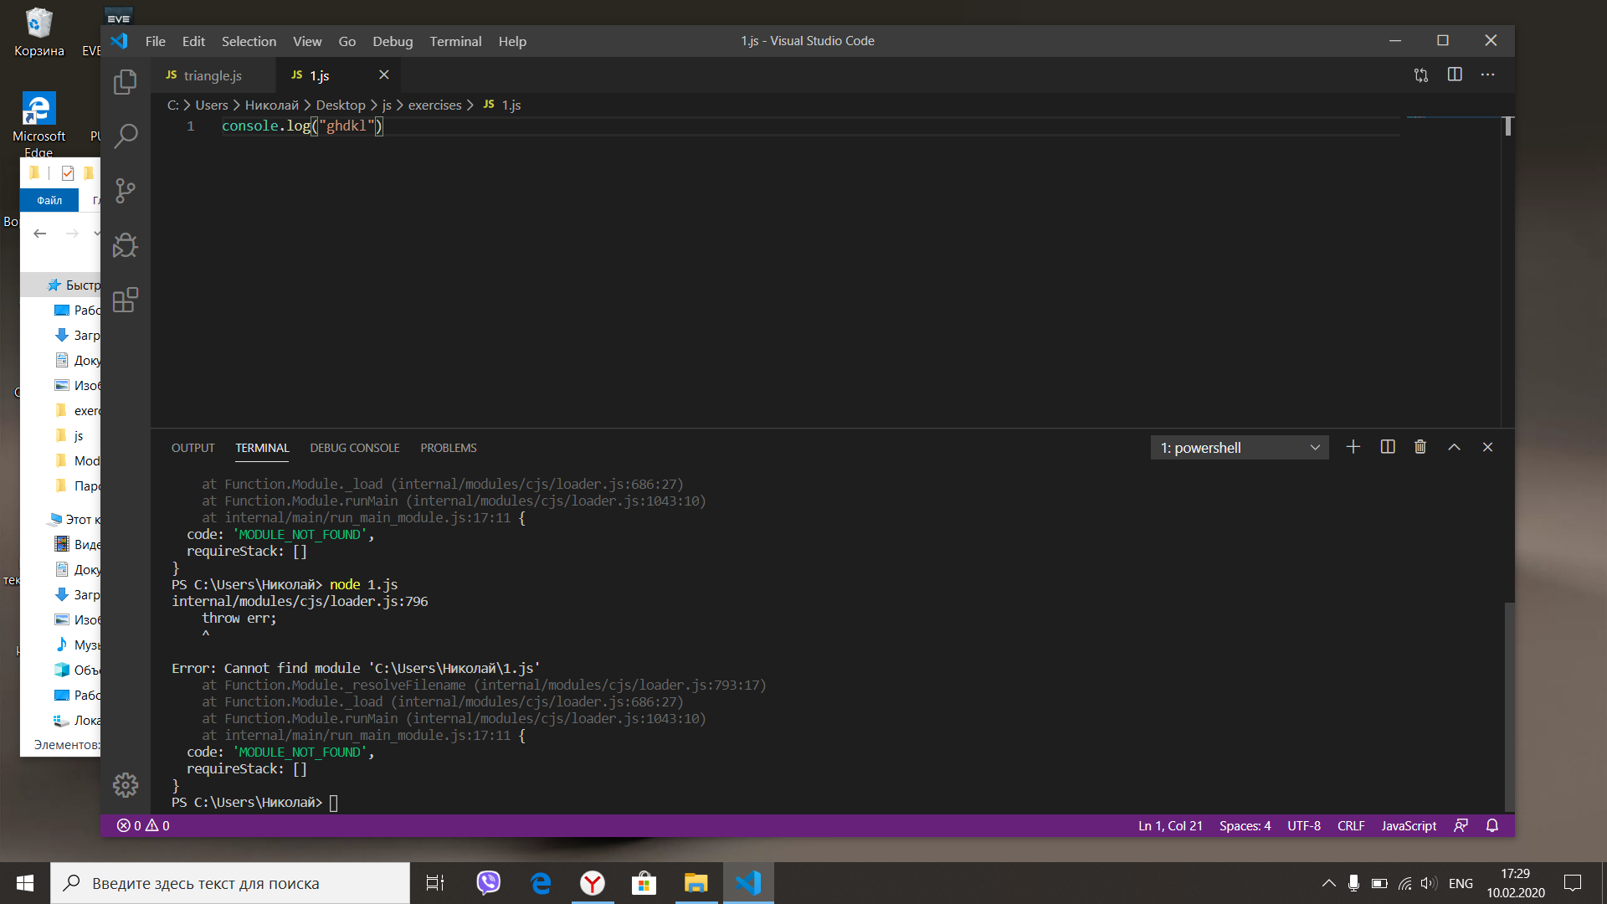This screenshot has width=1607, height=904.
Task: Close the terminal panel
Action: tap(1487, 447)
